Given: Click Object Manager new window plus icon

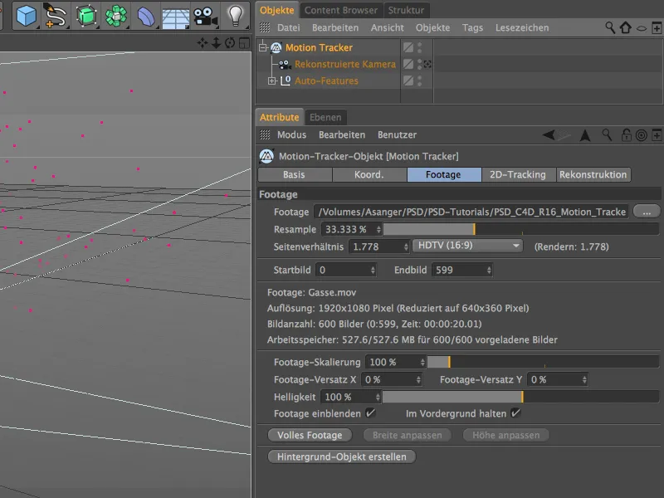Looking at the screenshot, I should click(x=657, y=28).
